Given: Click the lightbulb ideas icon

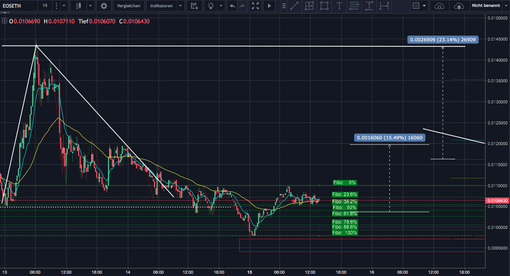Looking at the screenshot, I should pyautogui.click(x=211, y=6).
